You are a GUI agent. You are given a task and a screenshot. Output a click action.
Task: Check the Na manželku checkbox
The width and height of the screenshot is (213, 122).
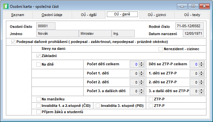coord(38,99)
